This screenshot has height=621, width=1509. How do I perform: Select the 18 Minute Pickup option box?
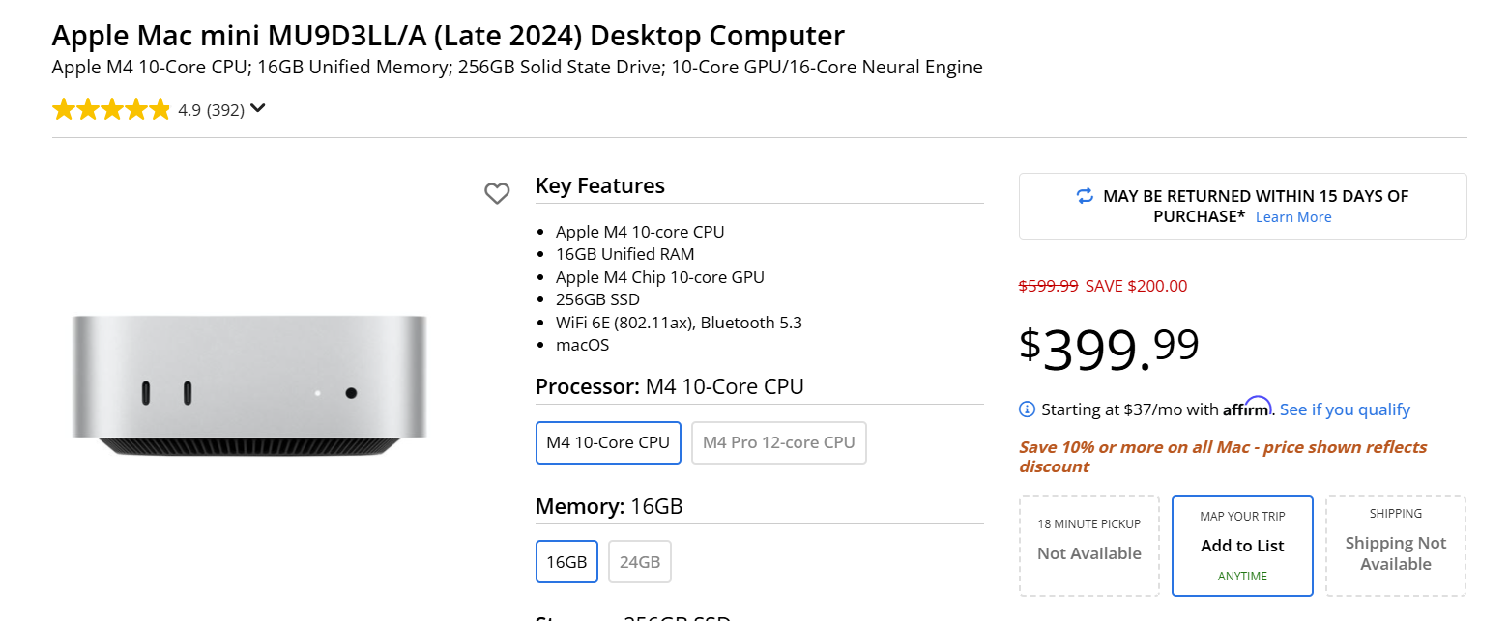[1088, 546]
